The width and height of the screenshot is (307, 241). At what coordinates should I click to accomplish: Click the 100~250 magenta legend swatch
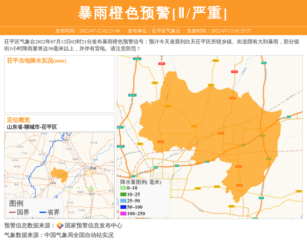click(123, 213)
